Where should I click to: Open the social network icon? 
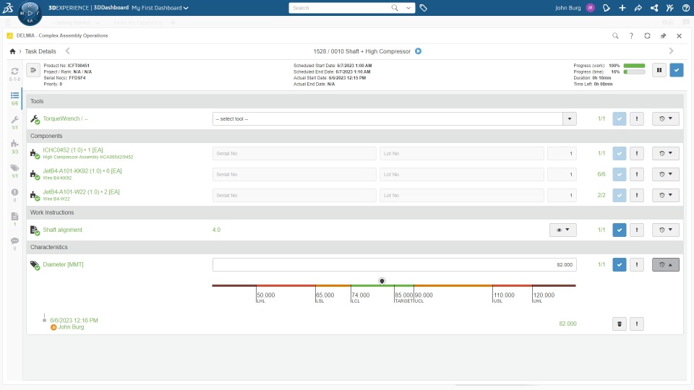click(654, 8)
